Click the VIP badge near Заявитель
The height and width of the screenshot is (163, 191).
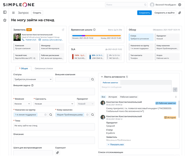click(x=29, y=30)
